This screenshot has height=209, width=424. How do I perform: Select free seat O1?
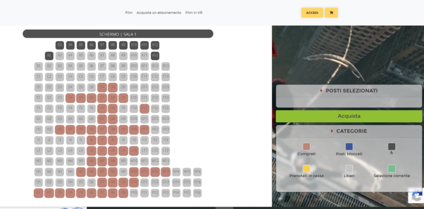coord(38,182)
